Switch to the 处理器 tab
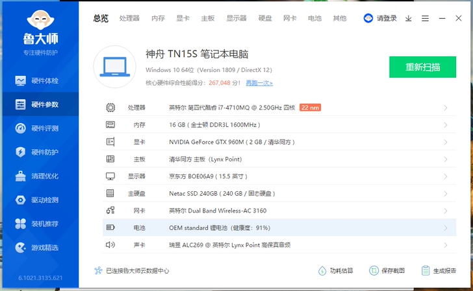The image size is (473, 291). point(129,18)
